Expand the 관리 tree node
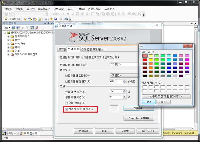Image resolution: width=200 pixels, height=142 pixels. coord(8,51)
